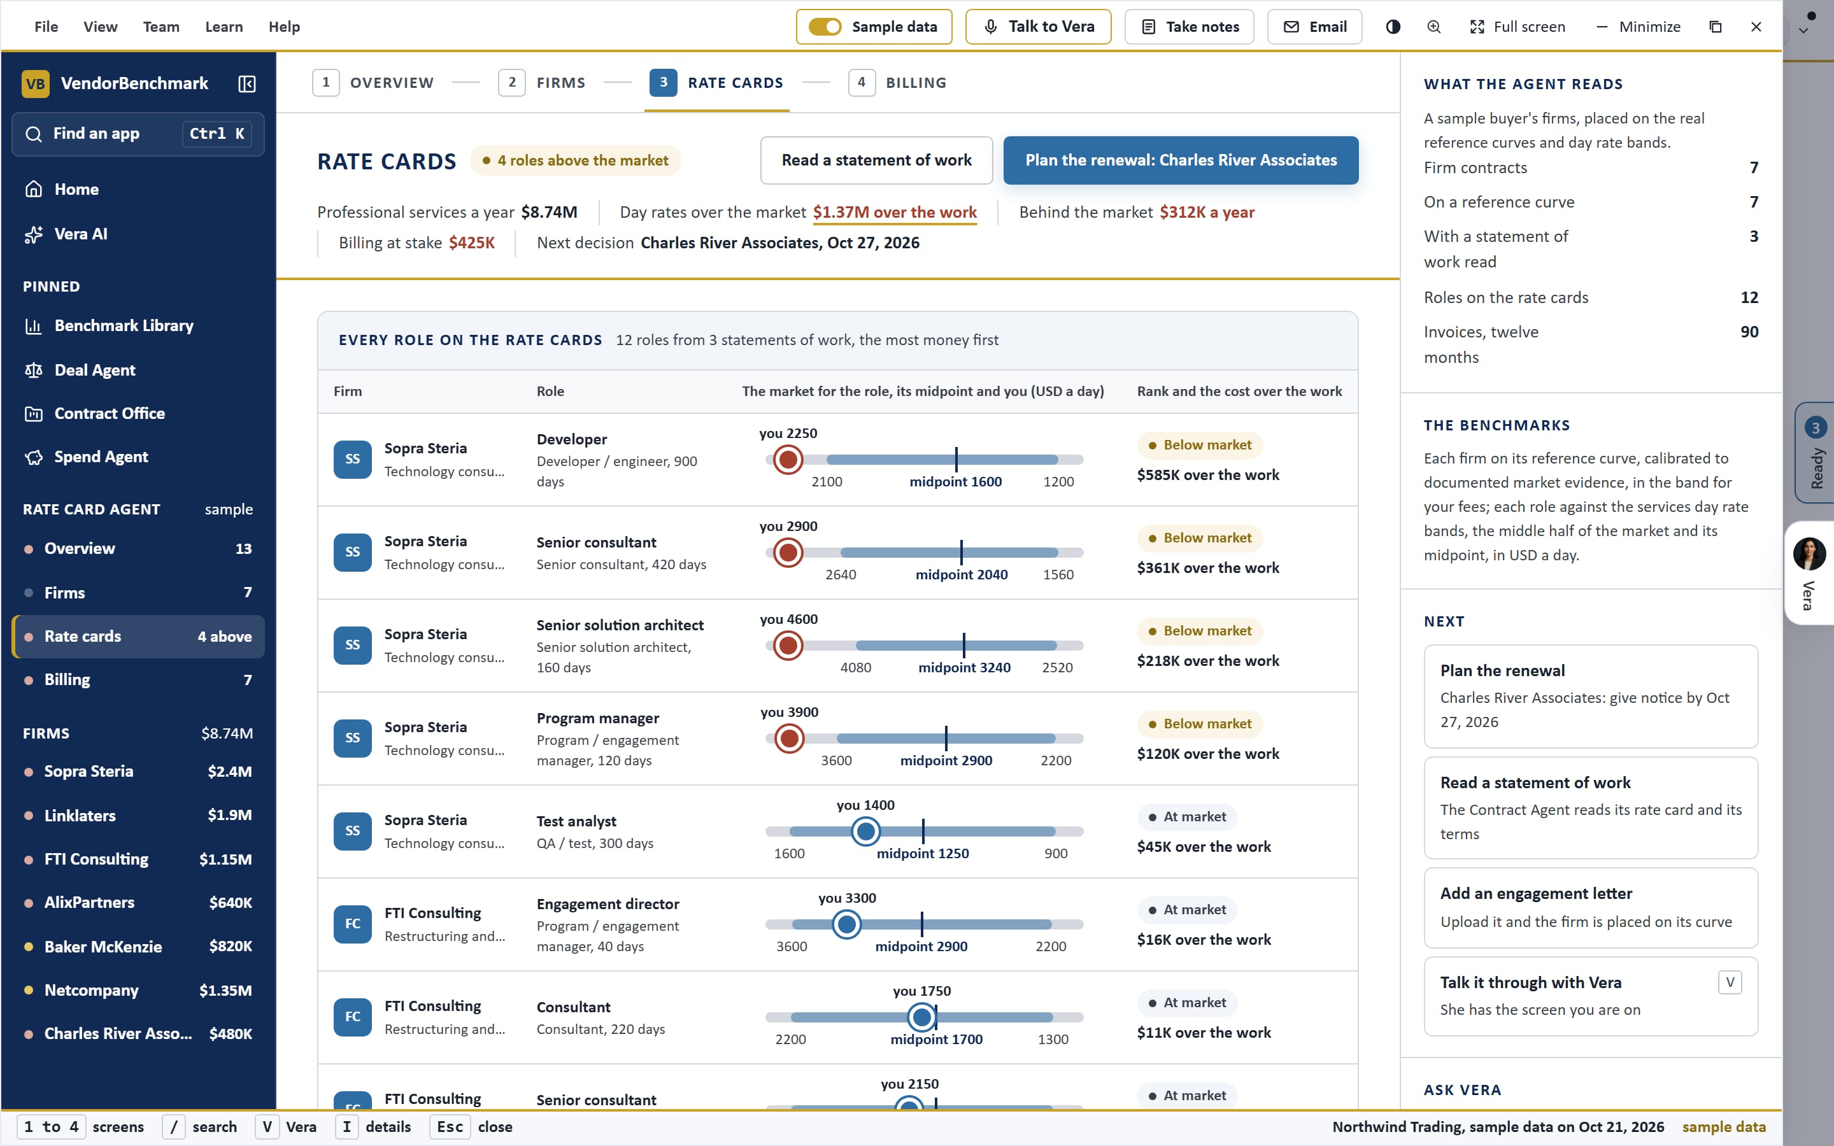
Task: Click Read a statement of work button
Action: pyautogui.click(x=876, y=160)
